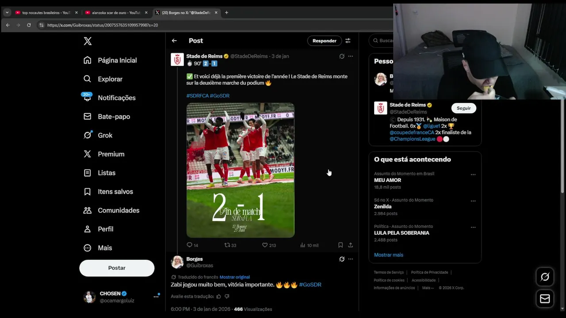
Task: Open floating Grok button
Action: click(x=545, y=277)
